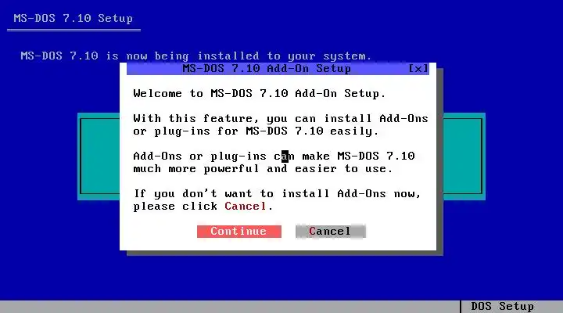The height and width of the screenshot is (313, 563).
Task: Close the Add-On Setup dialog with [x]
Action: tap(418, 69)
